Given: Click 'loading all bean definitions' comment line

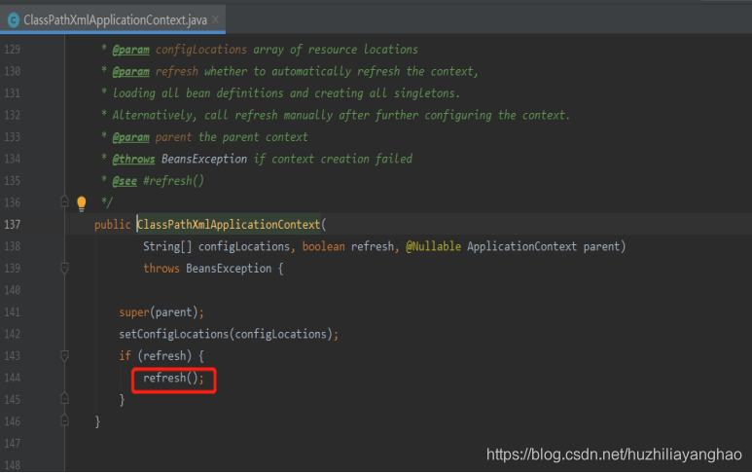Looking at the screenshot, I should coord(280,93).
